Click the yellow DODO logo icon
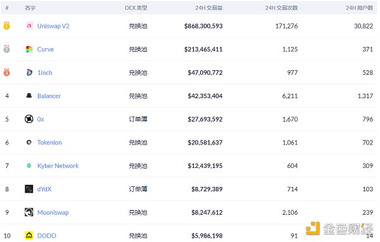 (29, 236)
